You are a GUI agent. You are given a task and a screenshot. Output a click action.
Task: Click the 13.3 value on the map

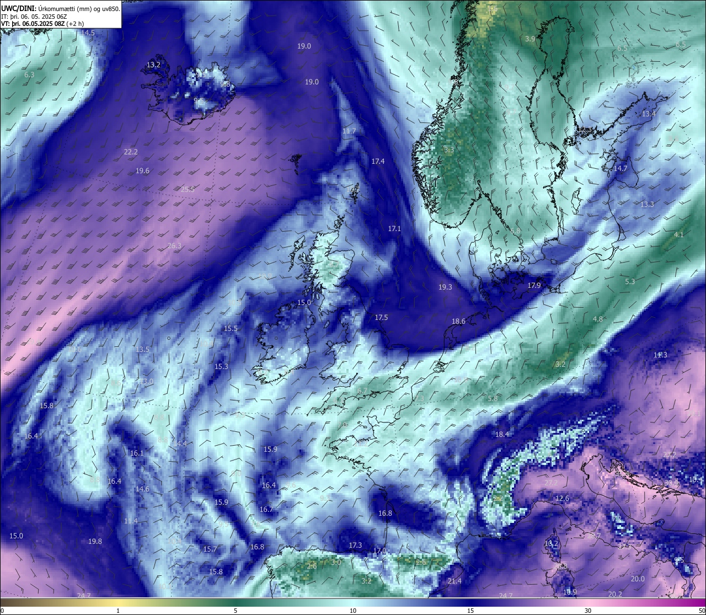[647, 204]
